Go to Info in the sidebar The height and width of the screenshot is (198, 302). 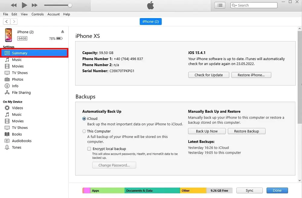pos(15,86)
